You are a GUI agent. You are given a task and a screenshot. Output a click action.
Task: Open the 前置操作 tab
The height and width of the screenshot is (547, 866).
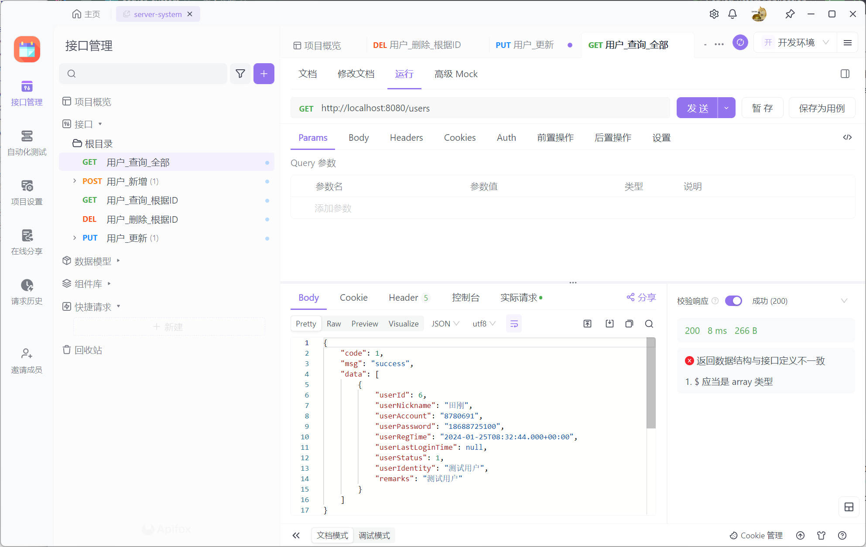[x=555, y=138]
